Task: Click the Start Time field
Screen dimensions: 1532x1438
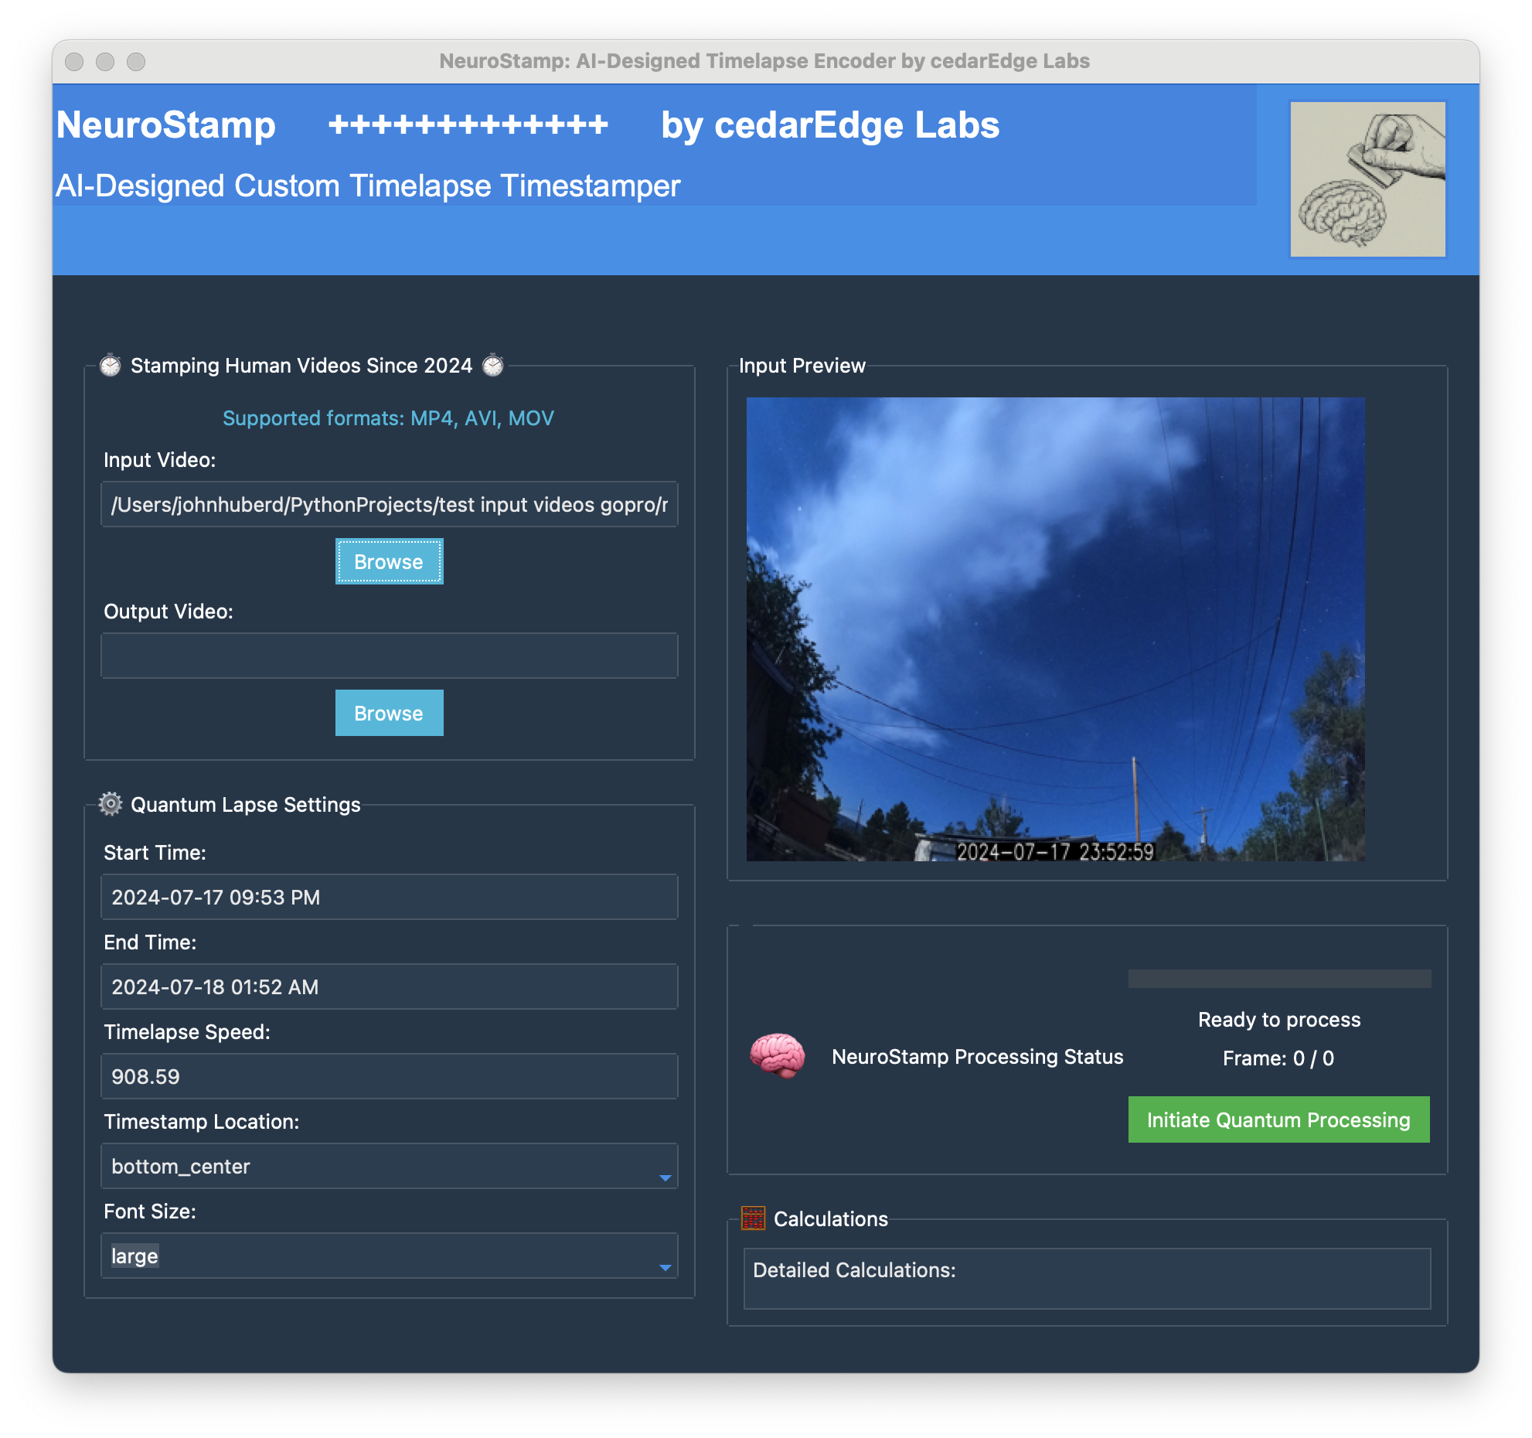Action: (x=389, y=897)
